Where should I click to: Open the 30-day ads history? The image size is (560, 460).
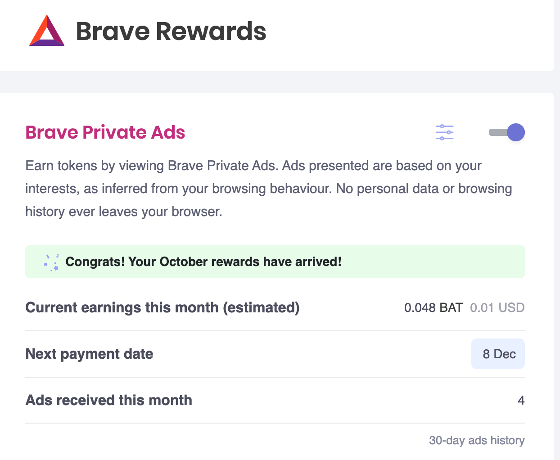coord(478,440)
